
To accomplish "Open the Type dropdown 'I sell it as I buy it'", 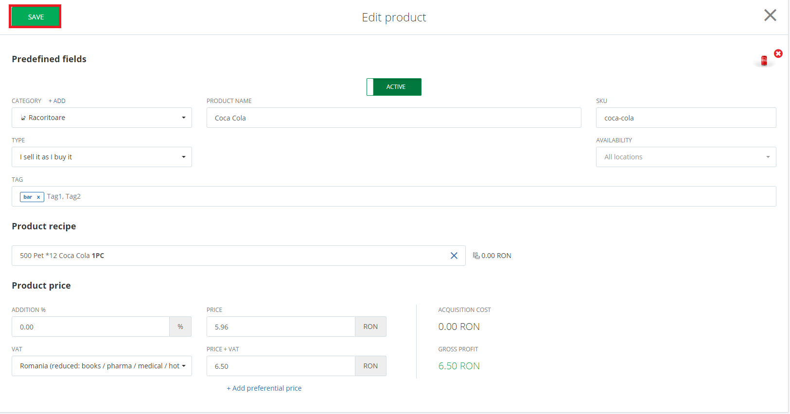I will (x=102, y=157).
